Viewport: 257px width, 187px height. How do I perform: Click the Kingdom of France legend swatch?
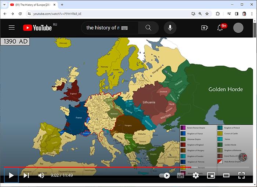(x=183, y=133)
